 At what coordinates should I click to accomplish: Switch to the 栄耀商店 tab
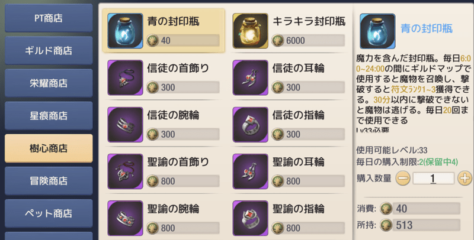(49, 83)
